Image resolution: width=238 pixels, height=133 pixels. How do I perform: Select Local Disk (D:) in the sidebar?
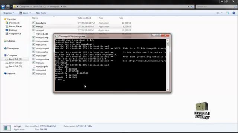16,63
